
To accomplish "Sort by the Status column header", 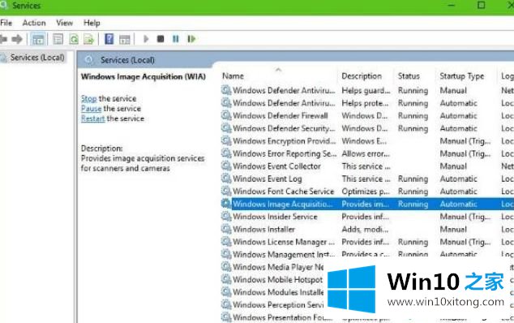I will [x=409, y=76].
